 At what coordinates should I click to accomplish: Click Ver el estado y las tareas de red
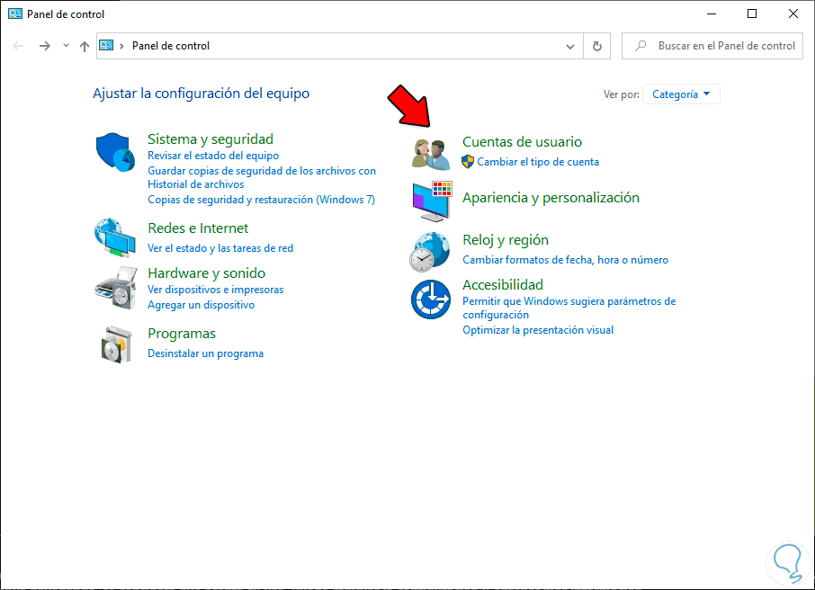pos(220,248)
